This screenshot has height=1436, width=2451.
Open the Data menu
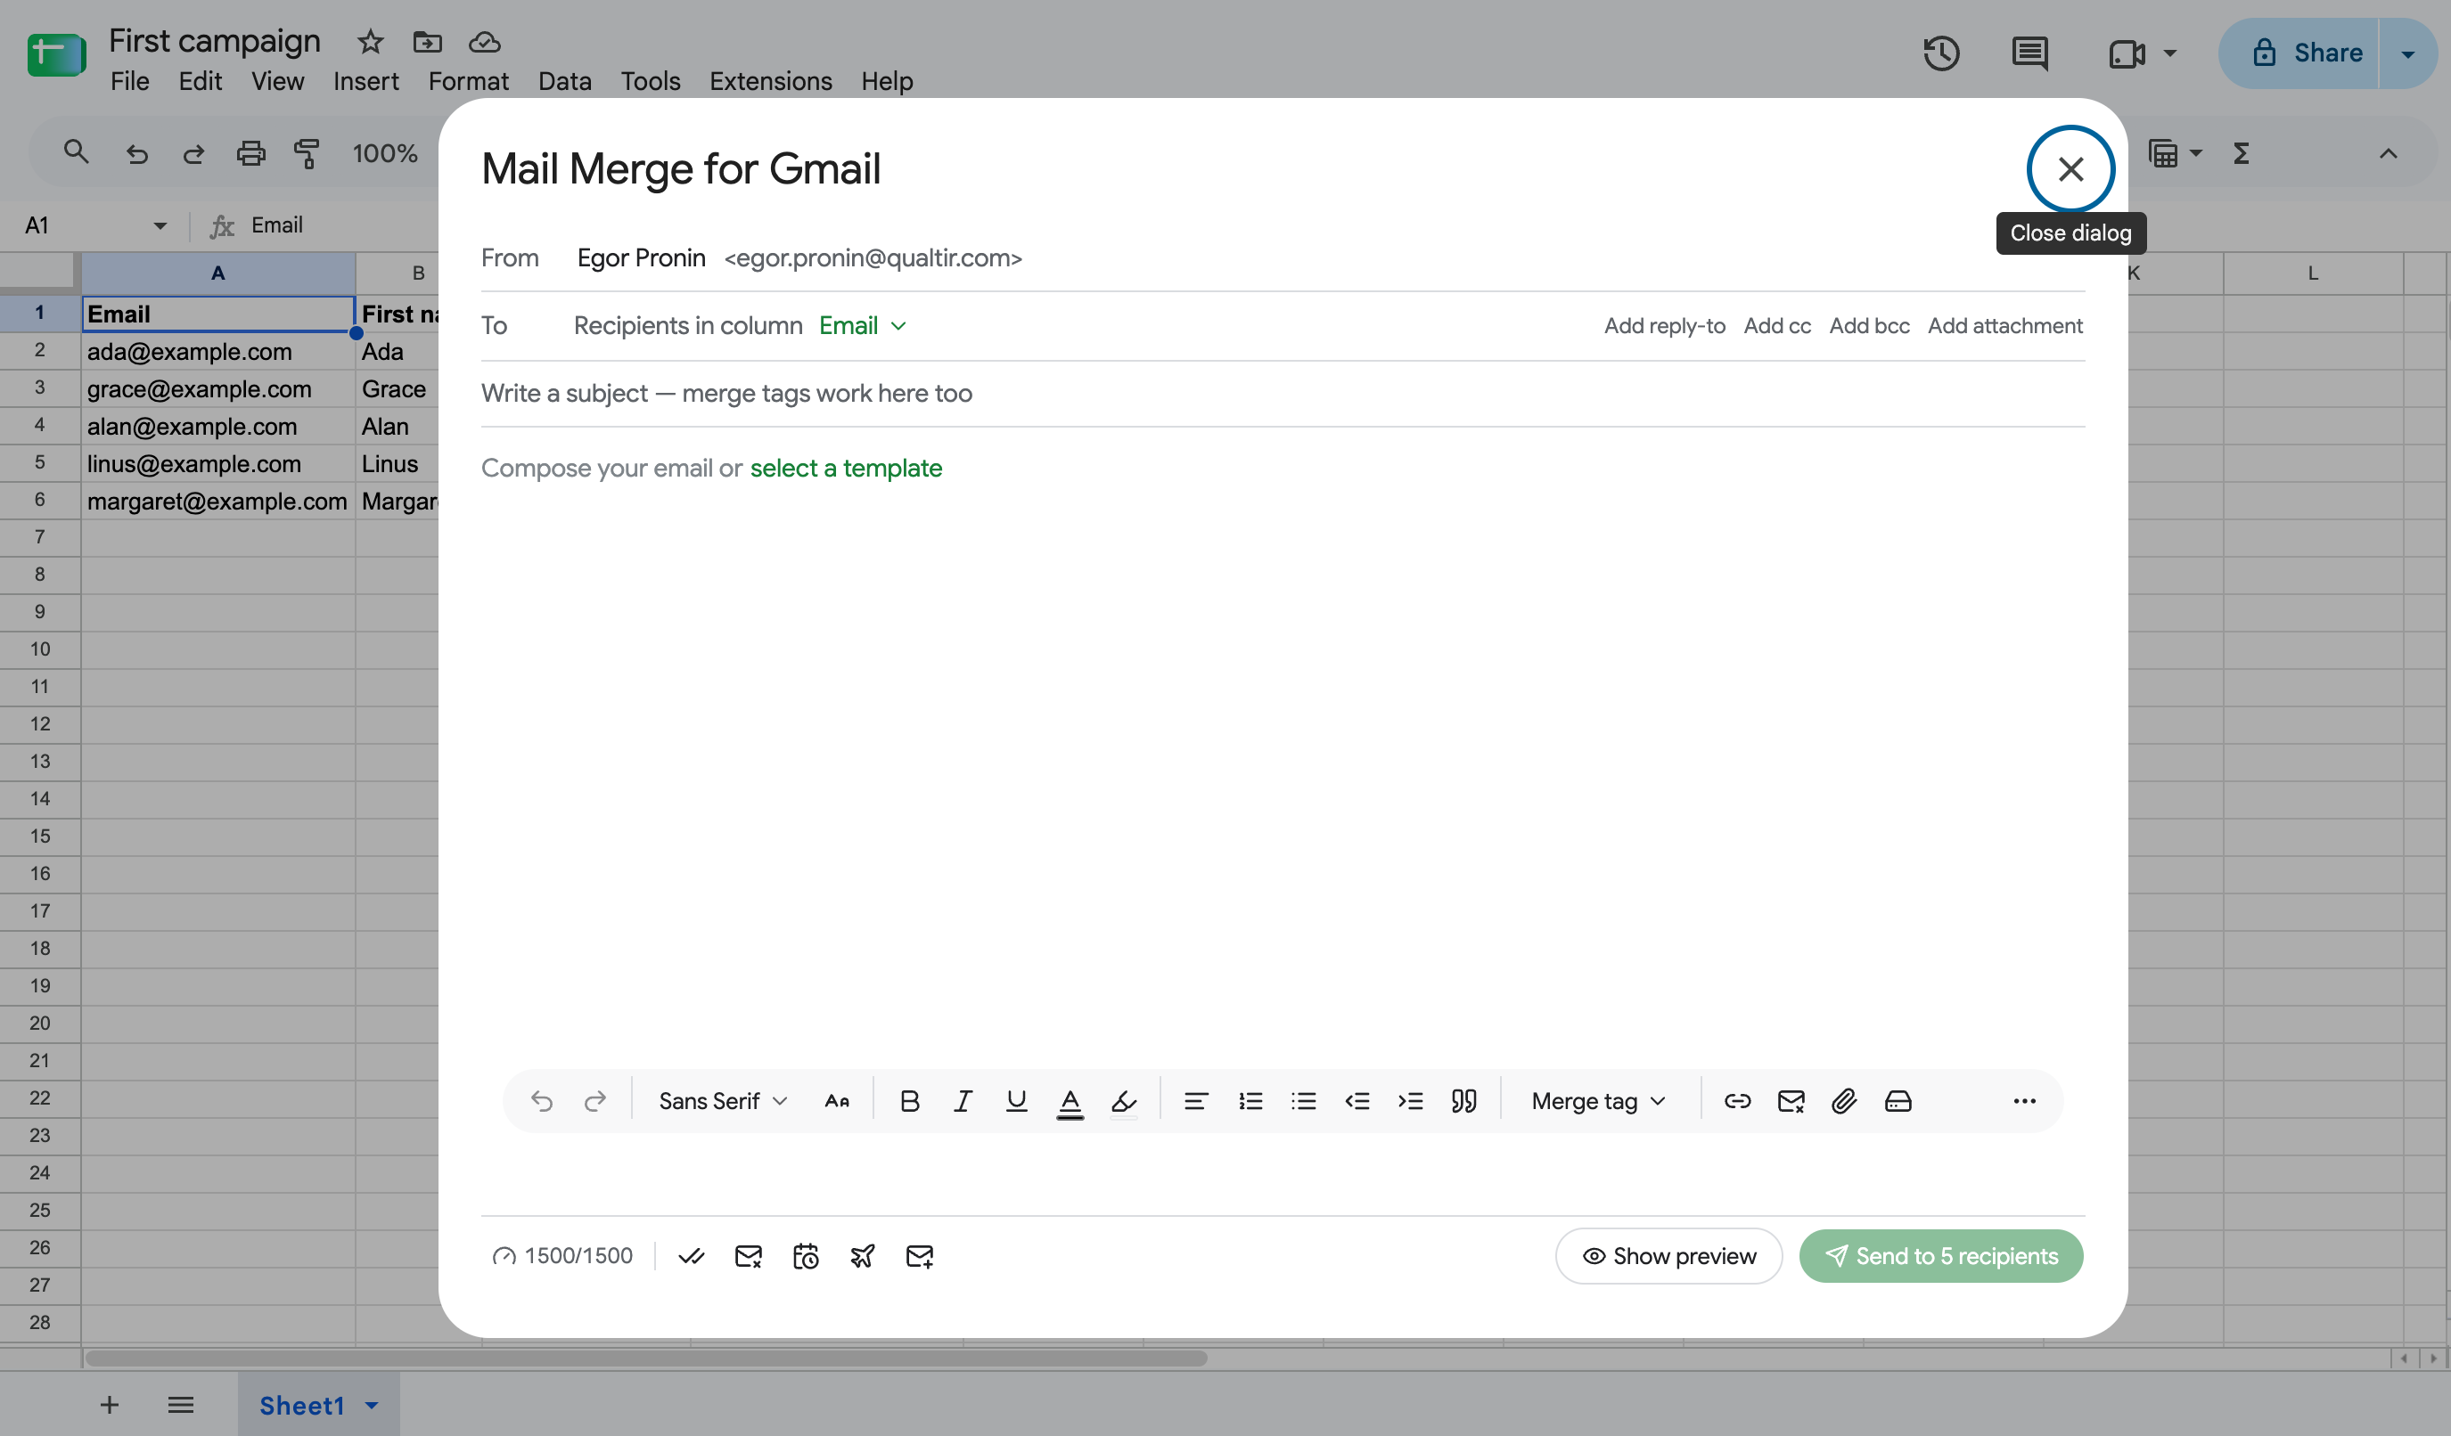[x=564, y=81]
